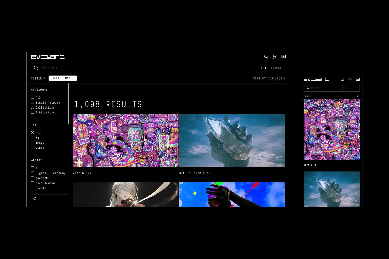Check the juanrg92 artist checkbox

(33, 178)
